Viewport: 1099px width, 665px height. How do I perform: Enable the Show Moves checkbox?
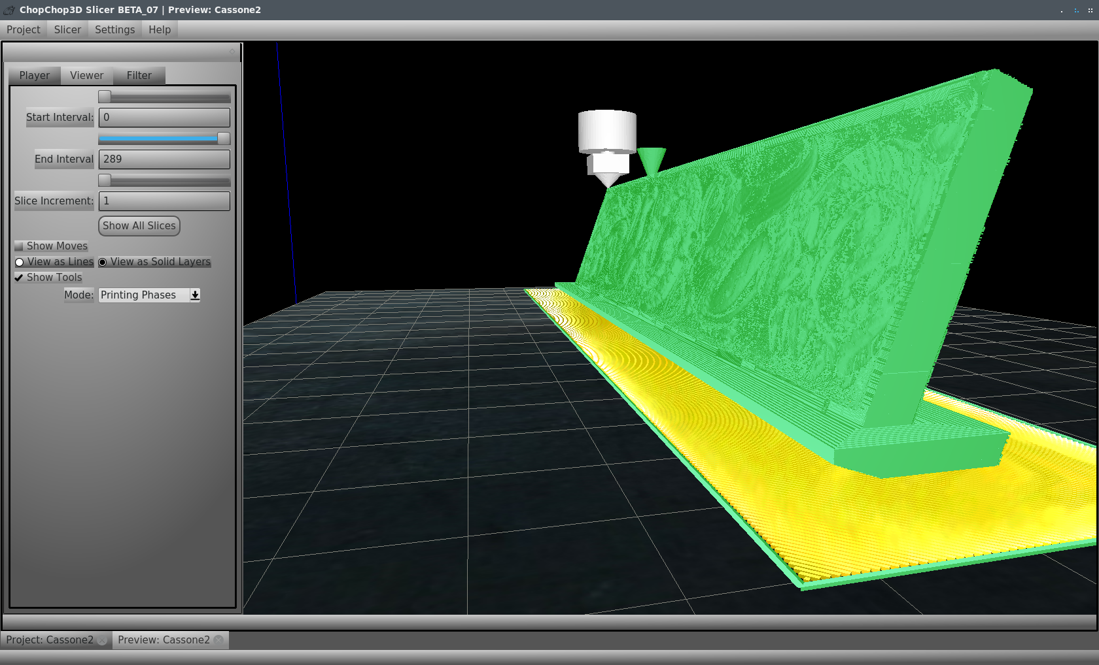coord(19,246)
